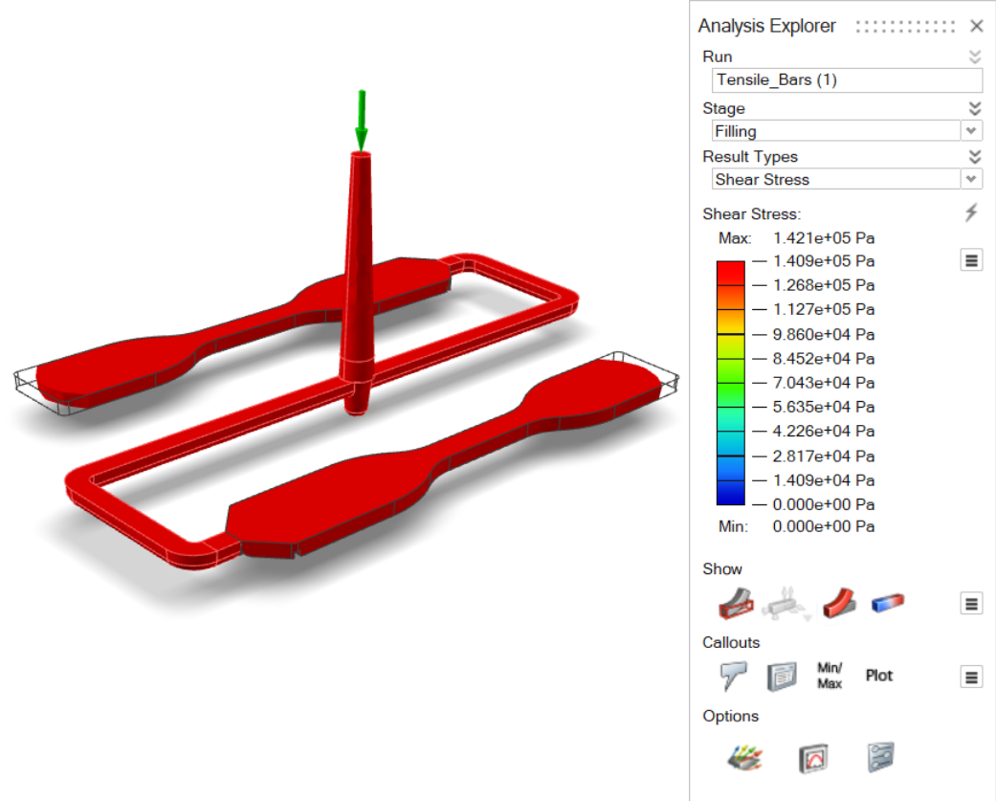The width and height of the screenshot is (996, 801).
Task: Toggle Min/Max callouts
Action: [830, 676]
